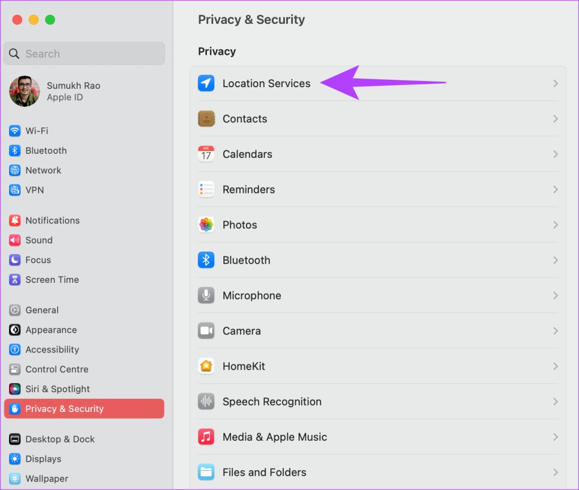Select the Reminders icon
Viewport: 579px width, 490px height.
[206, 190]
